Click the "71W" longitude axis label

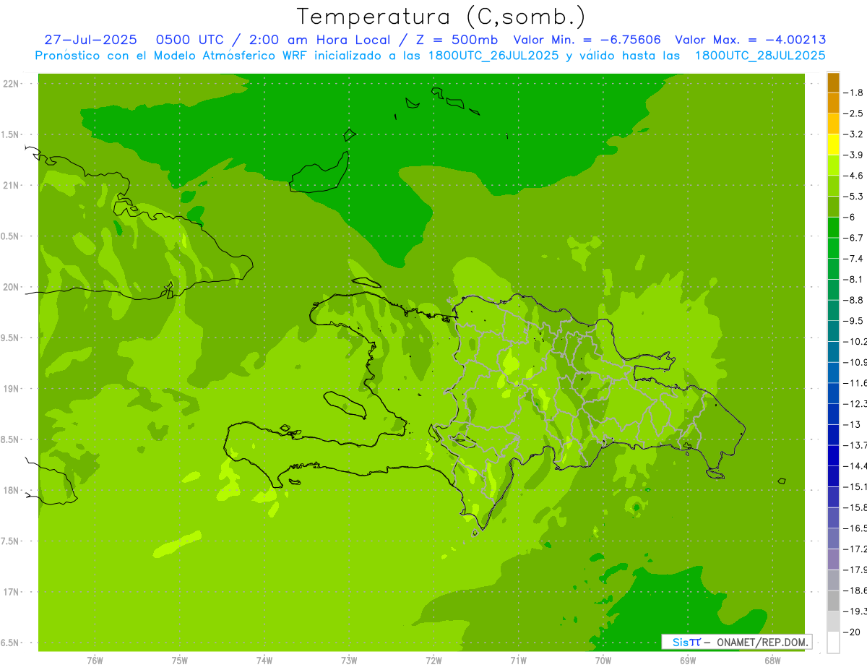point(518,661)
